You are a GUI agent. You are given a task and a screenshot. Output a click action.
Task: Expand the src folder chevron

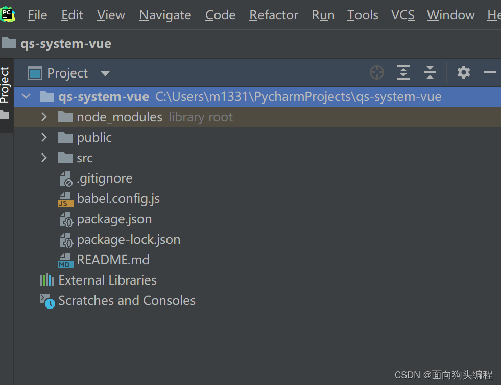pyautogui.click(x=44, y=158)
